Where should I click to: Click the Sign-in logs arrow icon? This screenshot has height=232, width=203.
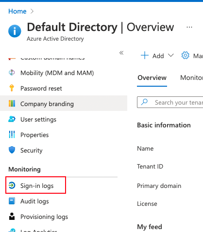point(12,186)
